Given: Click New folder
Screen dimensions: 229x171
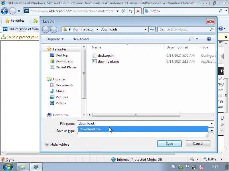Looking at the screenshot, I should coord(81,39).
